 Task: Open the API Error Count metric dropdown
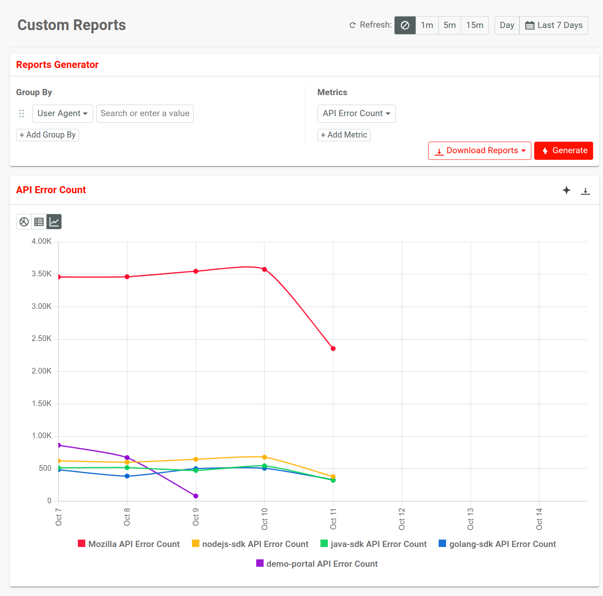coord(356,113)
